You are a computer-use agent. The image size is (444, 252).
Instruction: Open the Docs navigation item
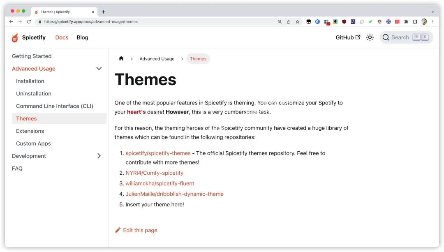click(62, 37)
